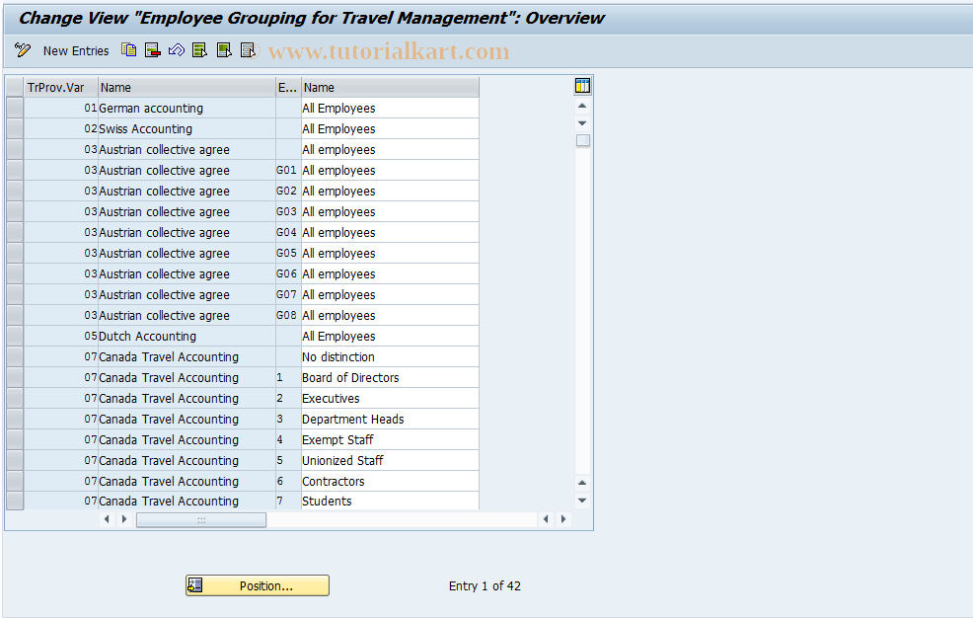Image resolution: width=973 pixels, height=619 pixels.
Task: Click the E... column header
Action: [x=288, y=88]
